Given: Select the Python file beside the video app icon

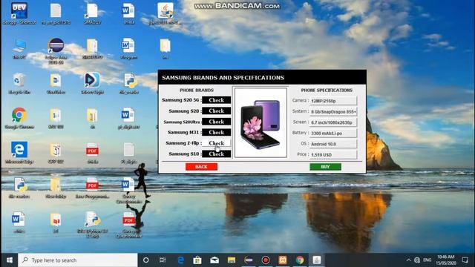Looking at the screenshot, I should [x=129, y=83].
